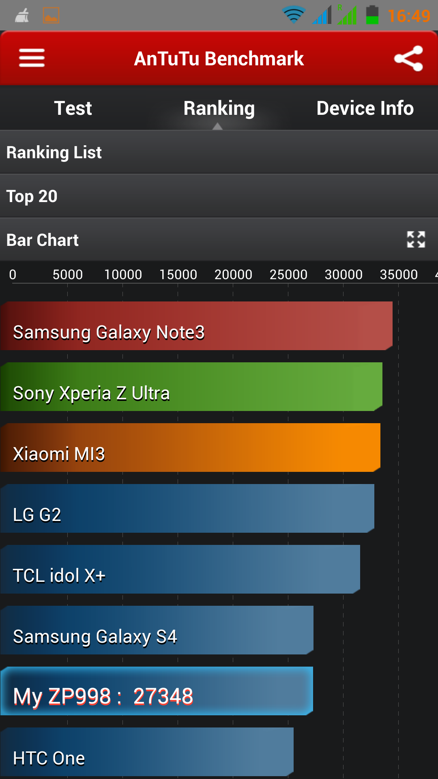Select the Sony Xperia Z Ultra bar

pos(191,387)
